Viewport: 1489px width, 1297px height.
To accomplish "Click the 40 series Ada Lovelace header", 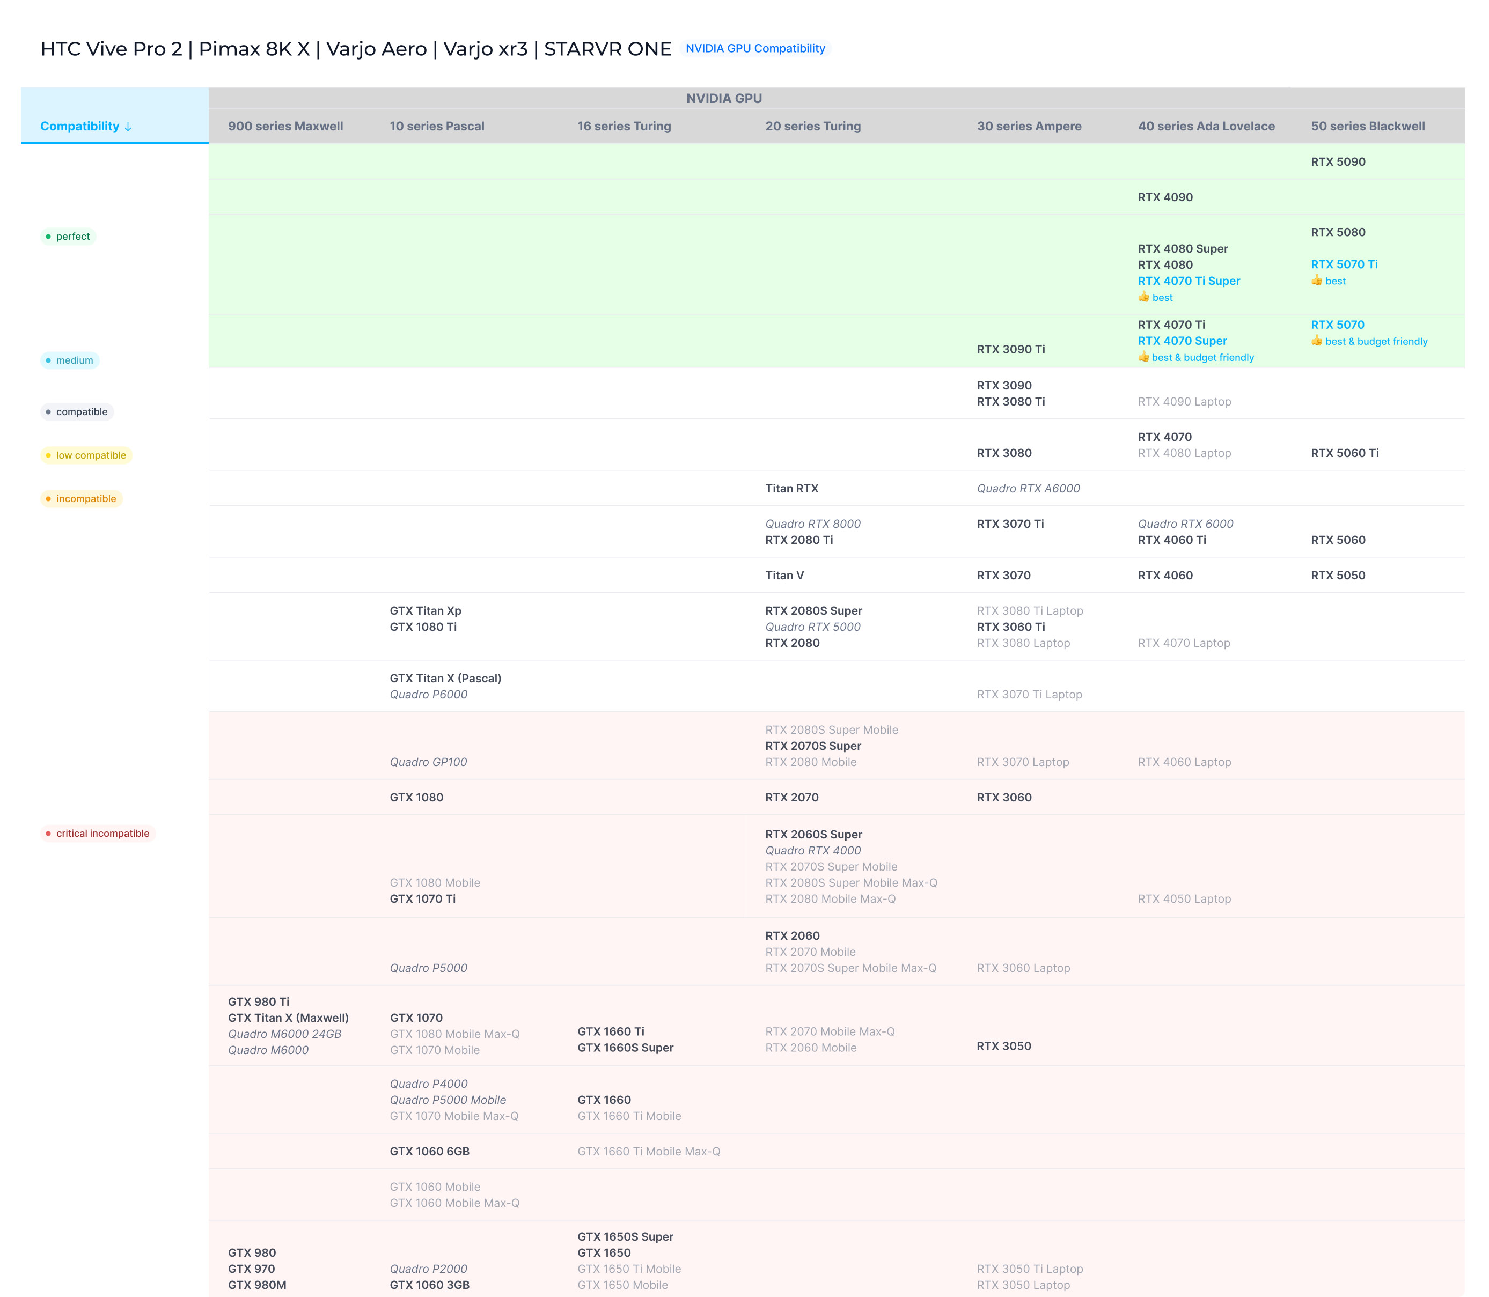I will pyautogui.click(x=1206, y=126).
